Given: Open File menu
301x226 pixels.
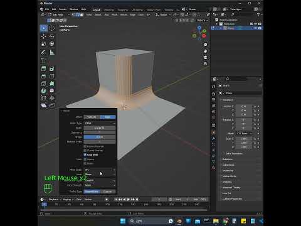Looking at the screenshot, I should 47,9.
